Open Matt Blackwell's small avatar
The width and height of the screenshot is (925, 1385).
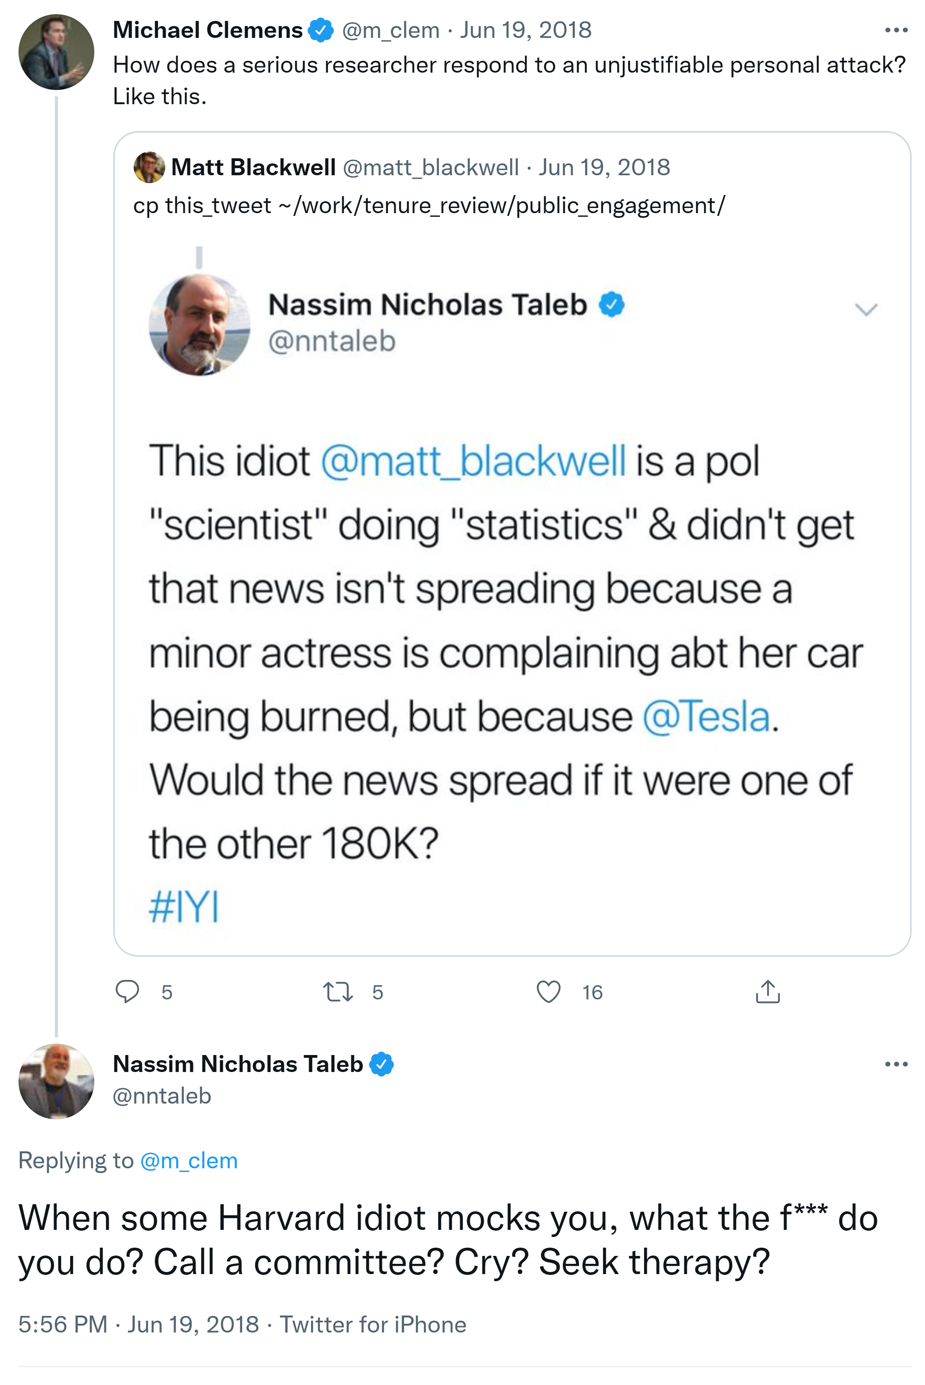pos(149,168)
